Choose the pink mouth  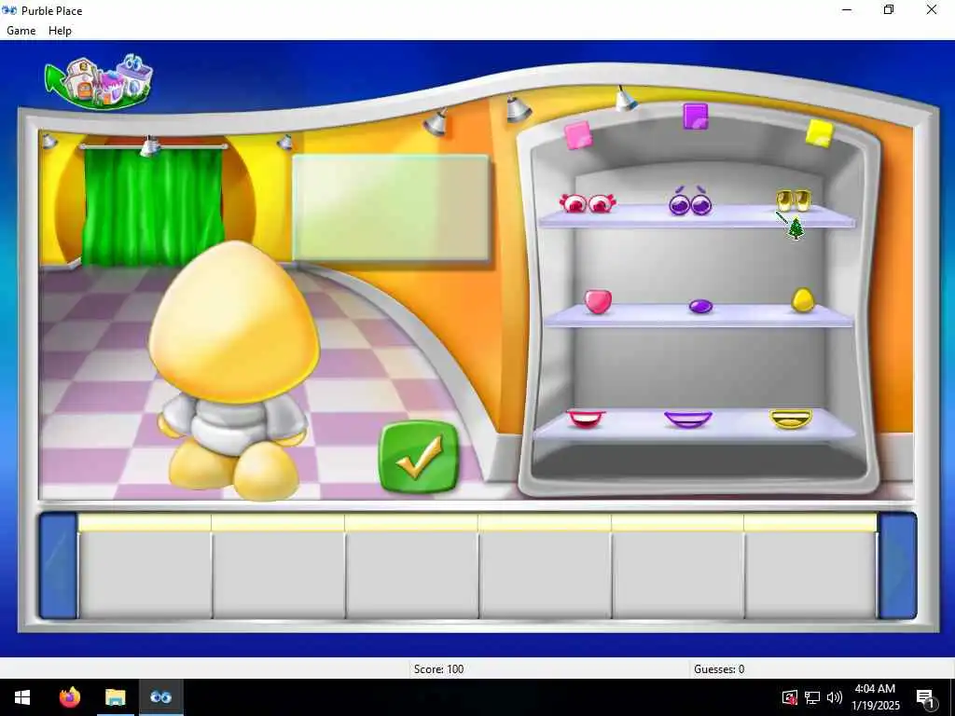point(586,419)
